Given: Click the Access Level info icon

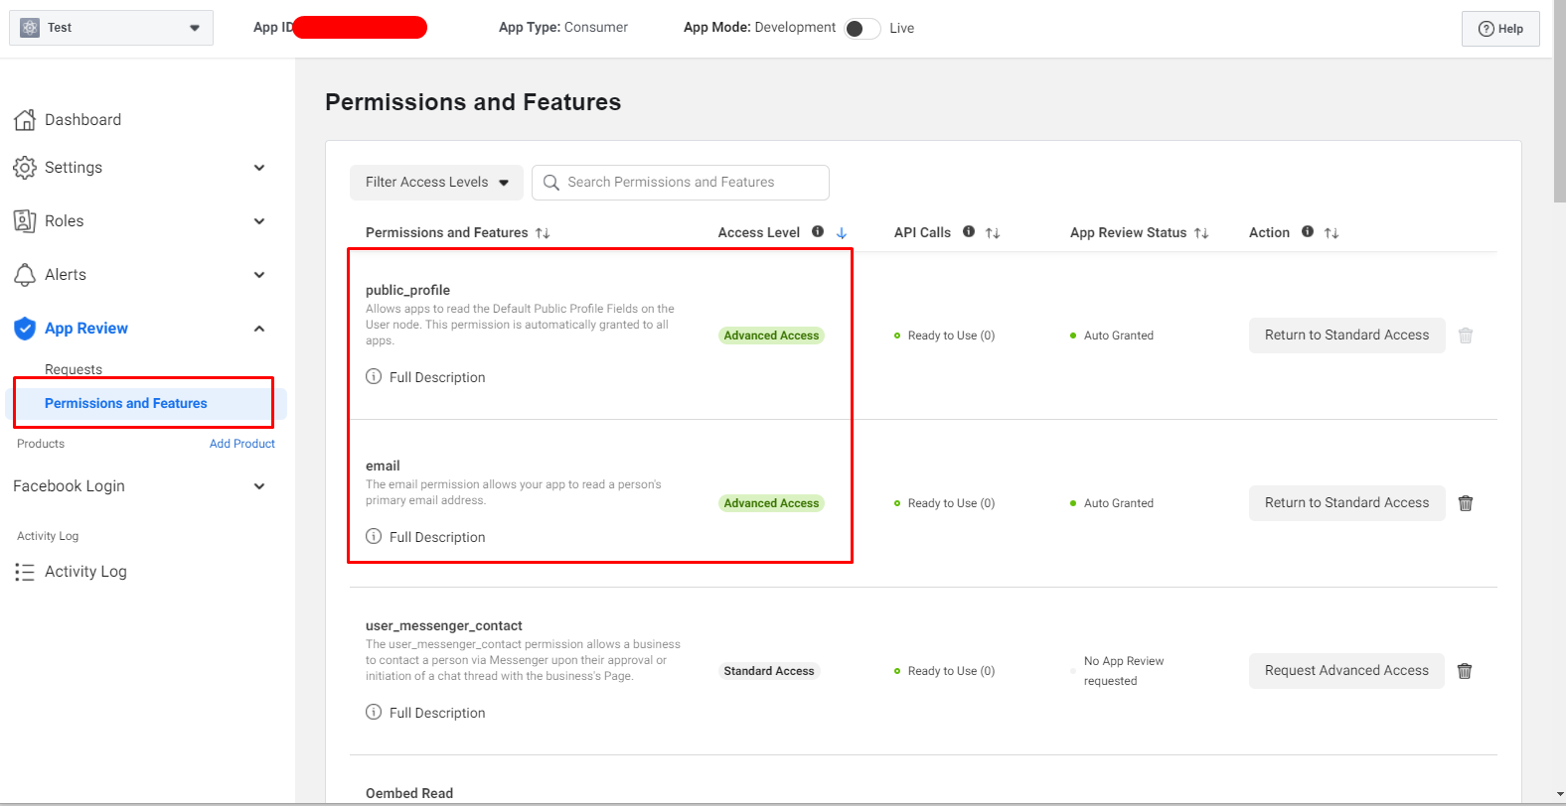Looking at the screenshot, I should point(818,232).
